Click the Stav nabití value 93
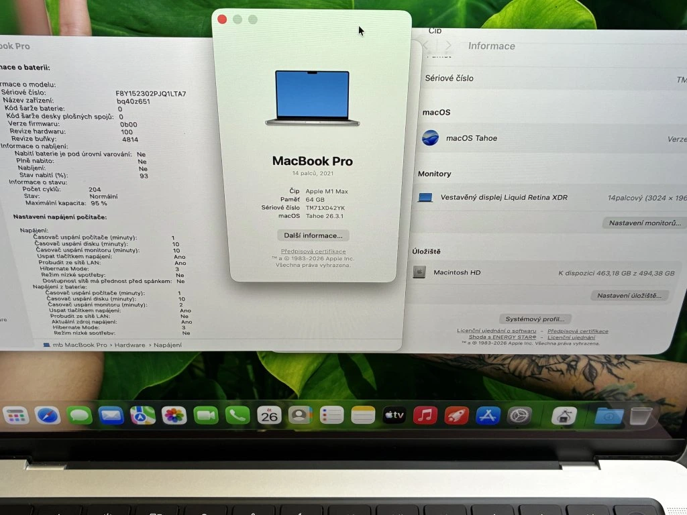 (x=144, y=176)
